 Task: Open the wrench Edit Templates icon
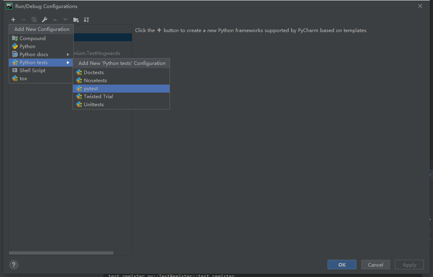pos(45,20)
